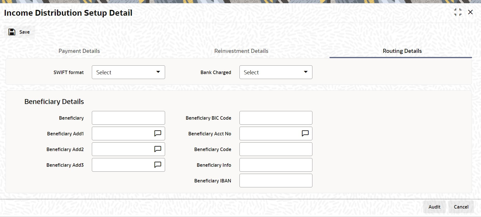481x217 pixels.
Task: Expand the SWIFT format dropdown
Action: [x=128, y=72]
